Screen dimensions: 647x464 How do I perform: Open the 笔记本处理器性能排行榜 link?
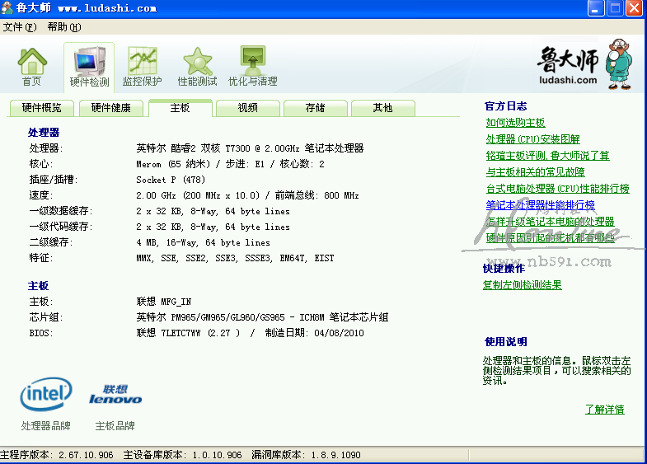[x=540, y=205]
